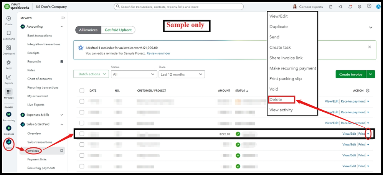383x175 pixels.
Task: Open Sales transactions in sidebar
Action: click(40, 142)
